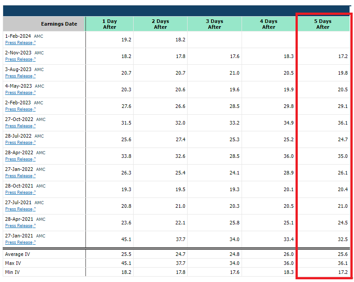Select the 28-Jul-2022 earnings date text
The height and width of the screenshot is (282, 354).
tap(18, 136)
